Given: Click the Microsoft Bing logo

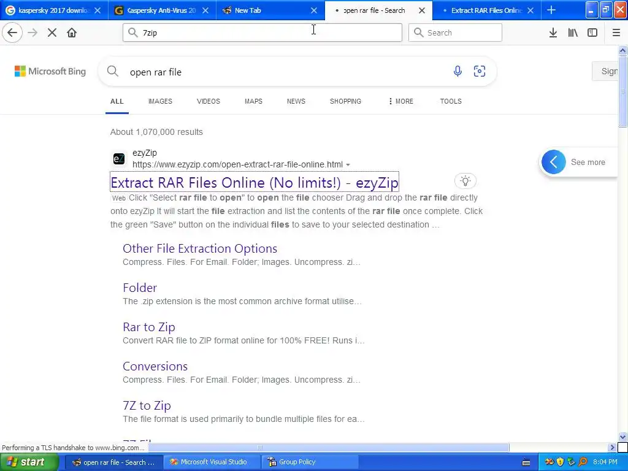Looking at the screenshot, I should pyautogui.click(x=50, y=71).
